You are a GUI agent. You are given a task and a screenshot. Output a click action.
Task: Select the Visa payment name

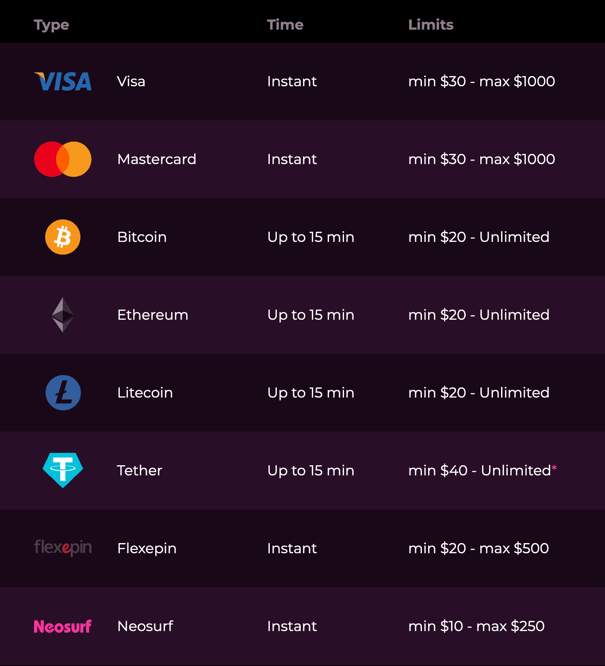pyautogui.click(x=131, y=81)
